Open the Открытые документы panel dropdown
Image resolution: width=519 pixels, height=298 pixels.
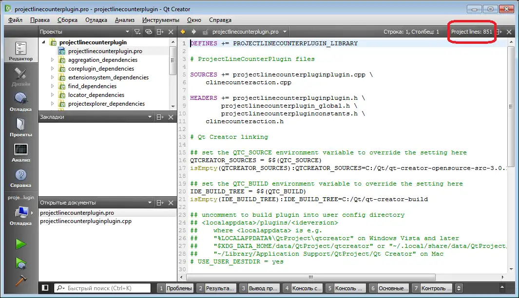coord(150,203)
